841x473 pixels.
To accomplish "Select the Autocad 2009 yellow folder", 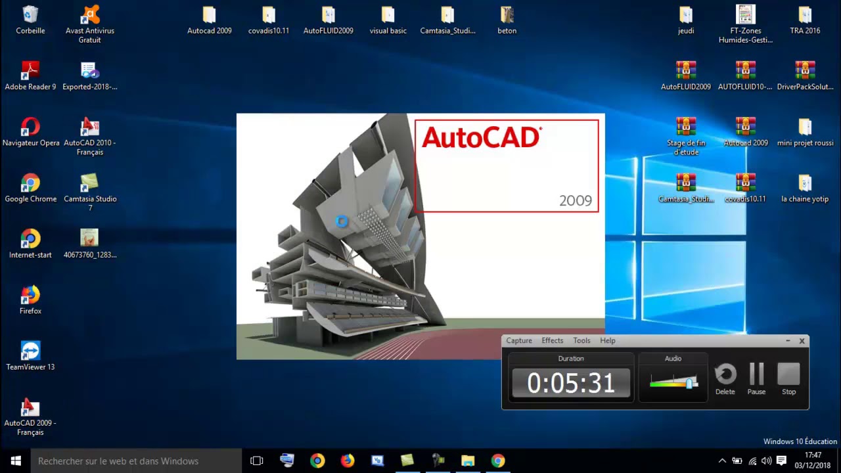I will click(x=209, y=20).
